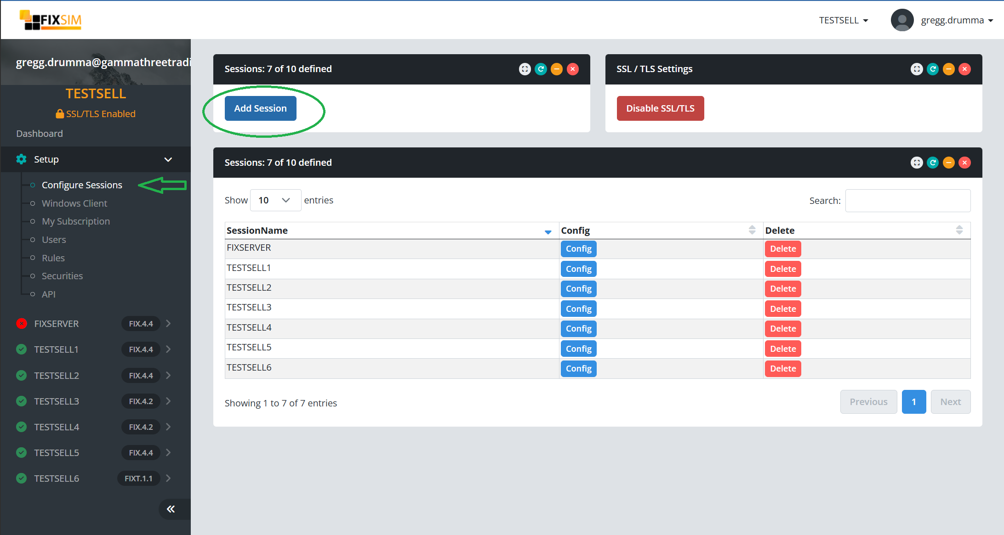Viewport: 1004px width, 535px height.
Task: Open the Show entries dropdown
Action: (275, 200)
